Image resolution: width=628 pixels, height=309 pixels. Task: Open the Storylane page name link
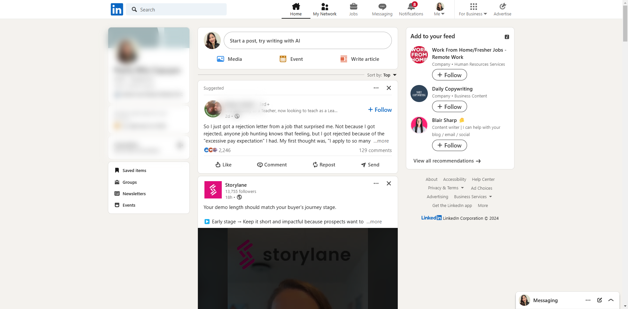click(x=236, y=185)
